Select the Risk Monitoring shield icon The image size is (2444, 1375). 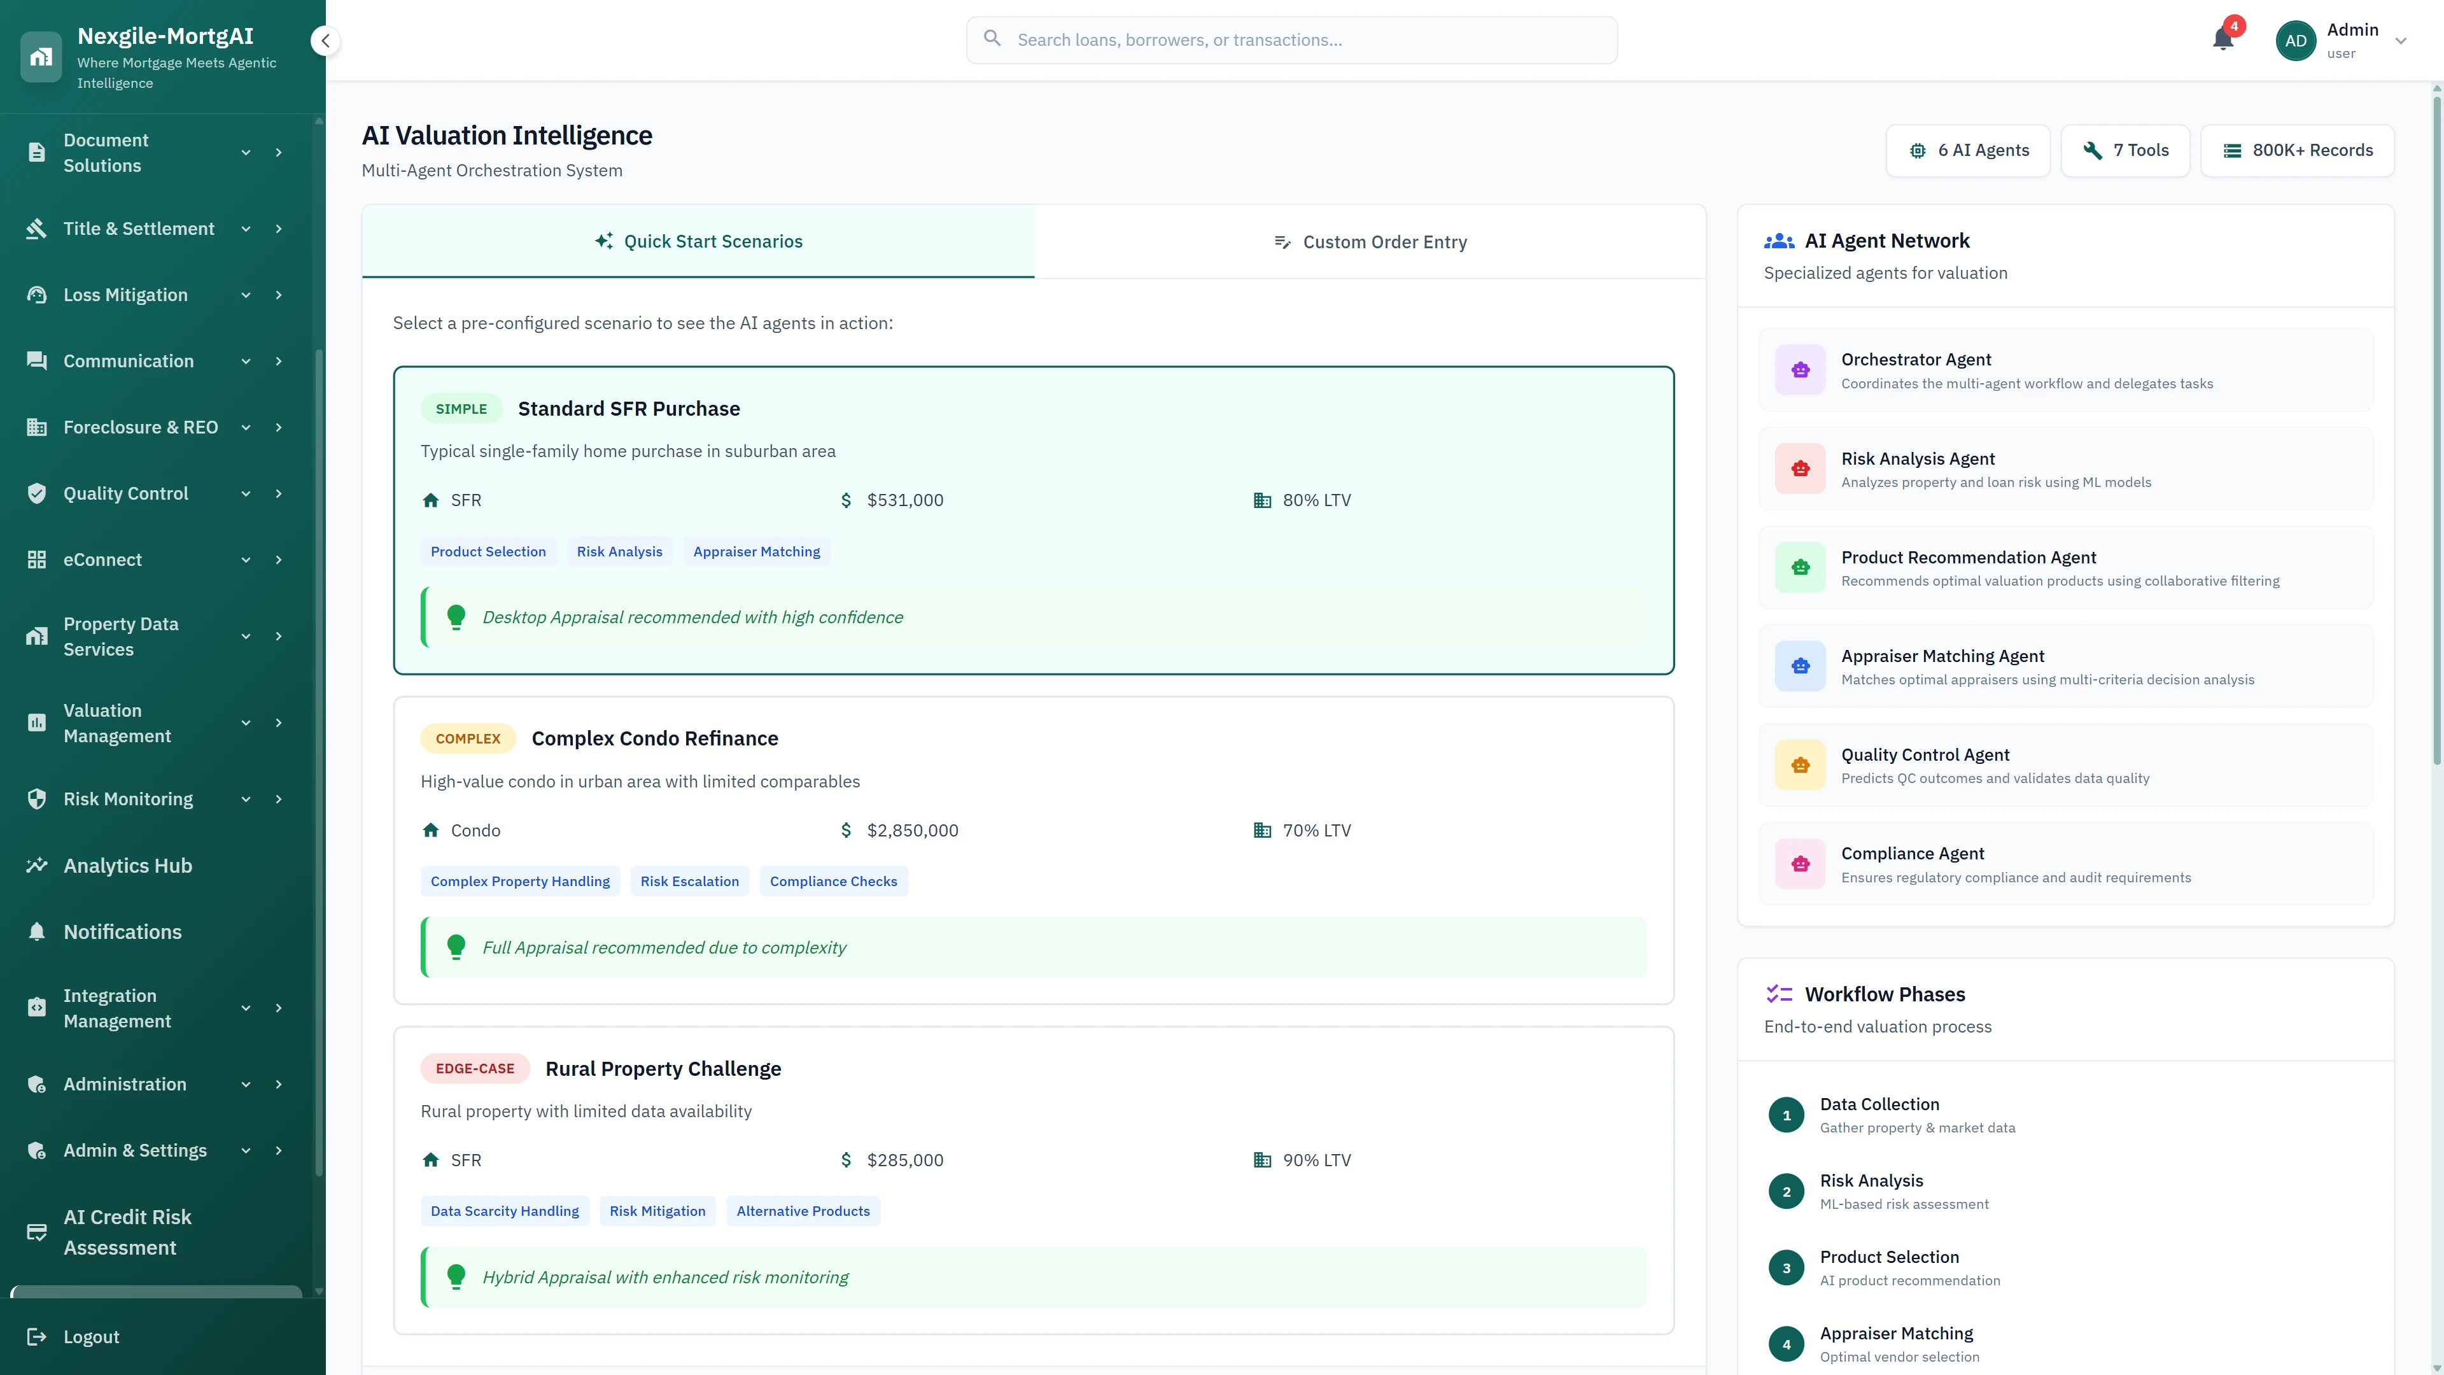pyautogui.click(x=36, y=798)
